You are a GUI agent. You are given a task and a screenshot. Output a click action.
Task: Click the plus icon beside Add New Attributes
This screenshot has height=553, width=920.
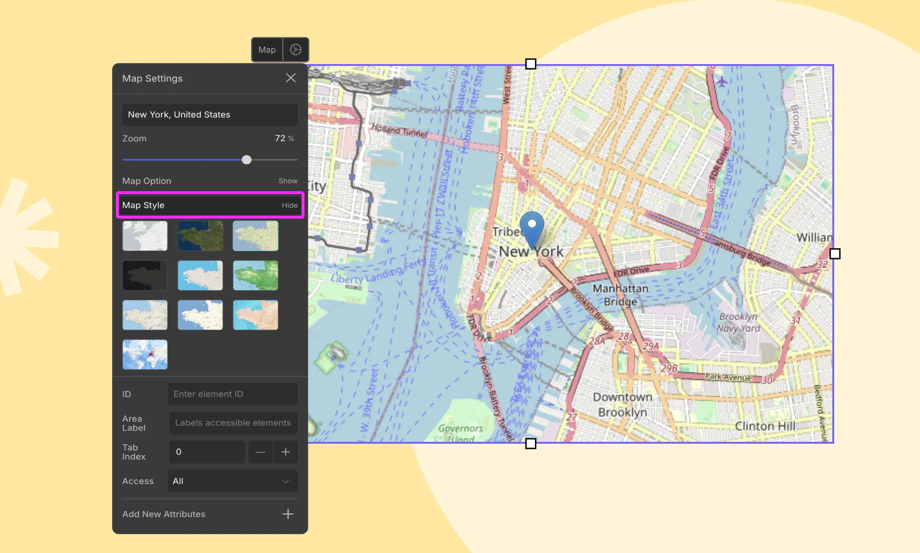coord(288,514)
